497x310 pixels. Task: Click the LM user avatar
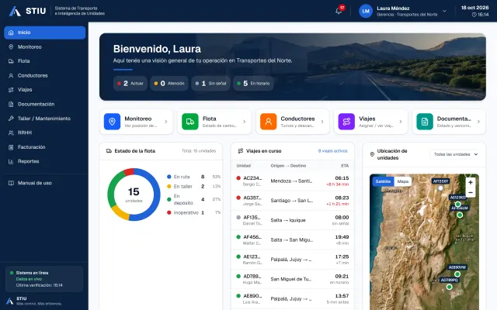(366, 11)
